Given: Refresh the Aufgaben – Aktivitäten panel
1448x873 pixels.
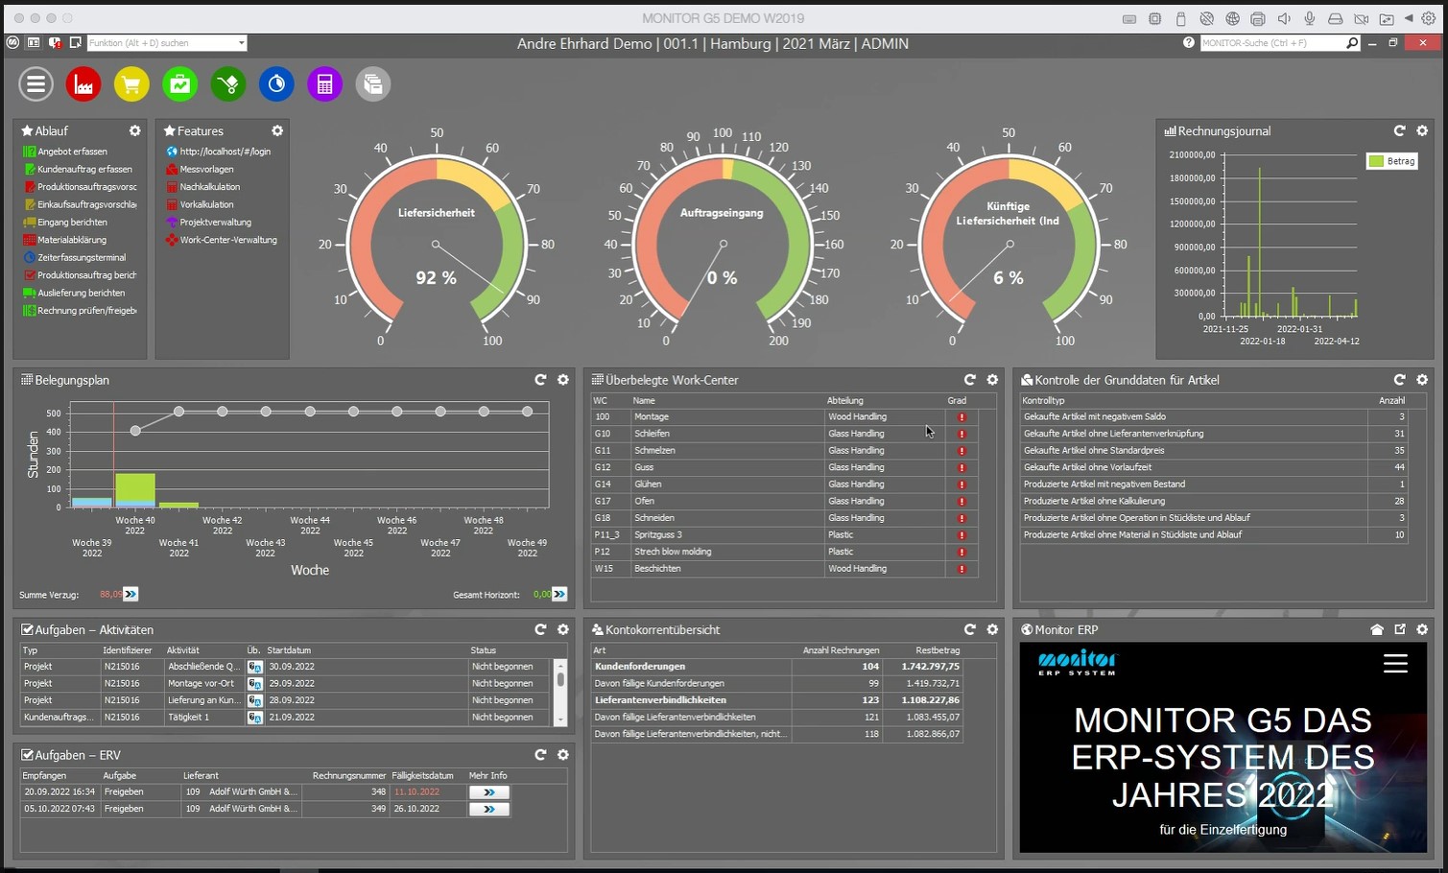Looking at the screenshot, I should pyautogui.click(x=540, y=629).
